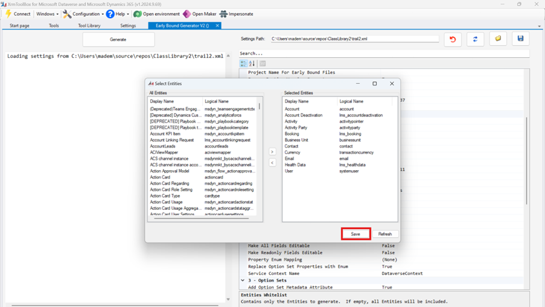Click the yellow open folder icon

coord(498,39)
